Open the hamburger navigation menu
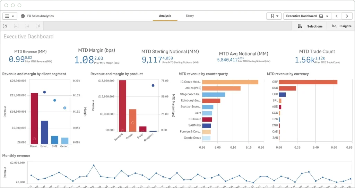This screenshot has width=355, height=188. (9, 16)
